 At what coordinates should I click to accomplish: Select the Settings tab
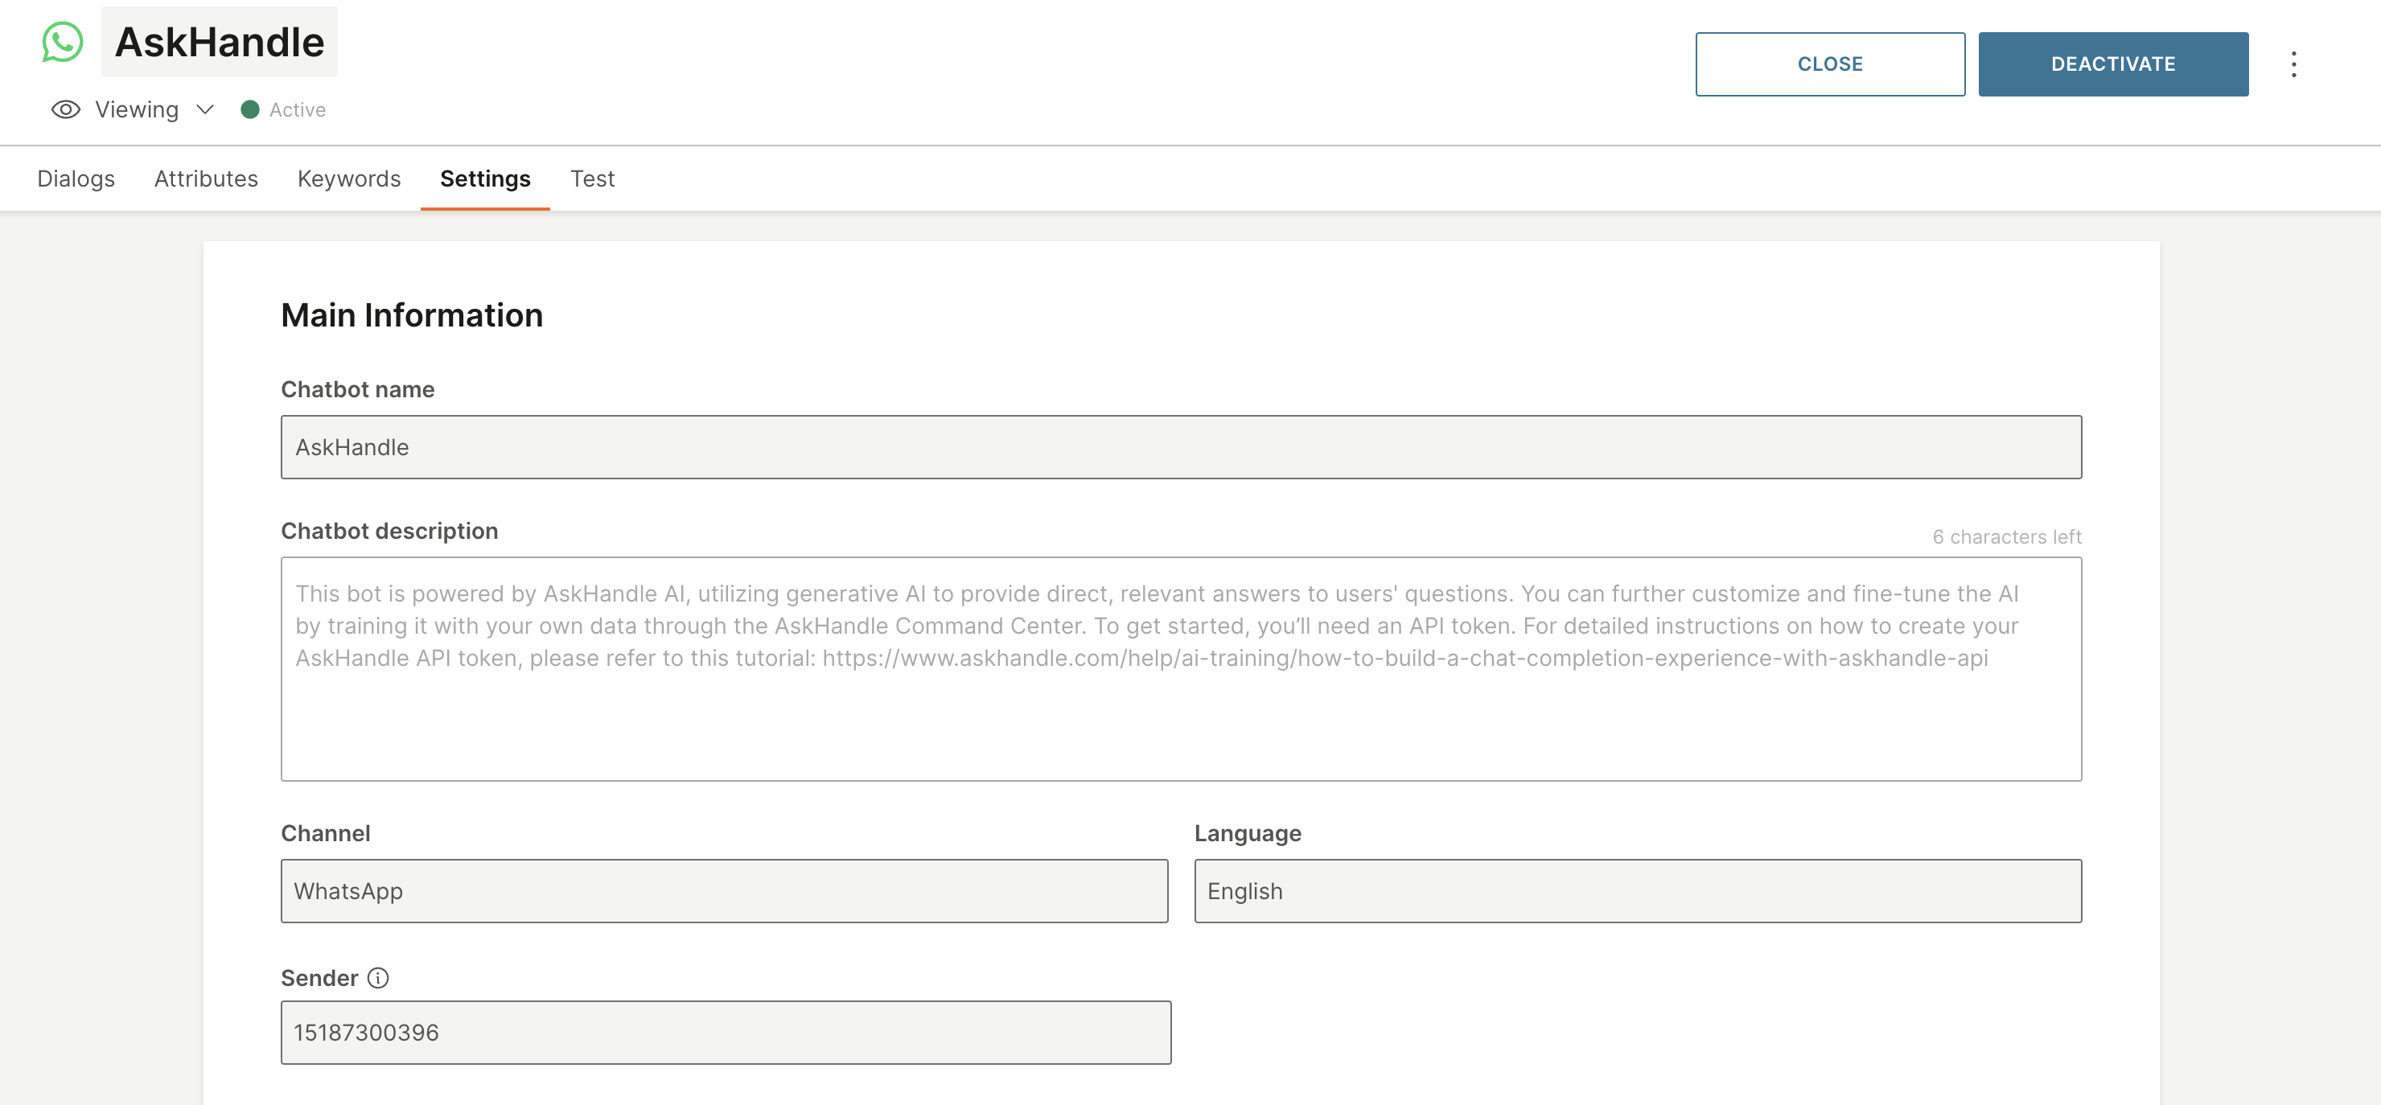coord(484,179)
